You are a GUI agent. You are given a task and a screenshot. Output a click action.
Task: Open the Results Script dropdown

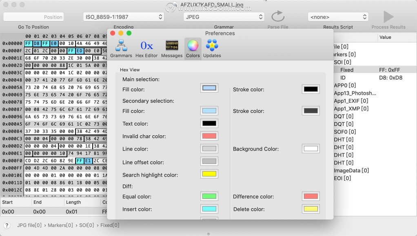pos(338,17)
